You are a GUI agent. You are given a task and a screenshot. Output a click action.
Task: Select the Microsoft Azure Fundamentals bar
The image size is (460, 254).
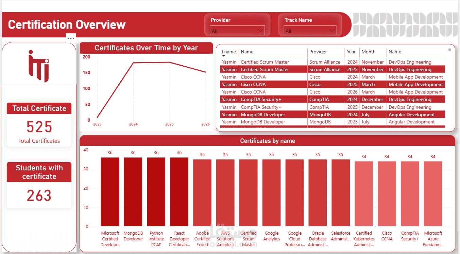tap(433, 194)
